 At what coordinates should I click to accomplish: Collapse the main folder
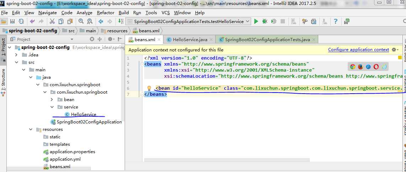(x=24, y=70)
